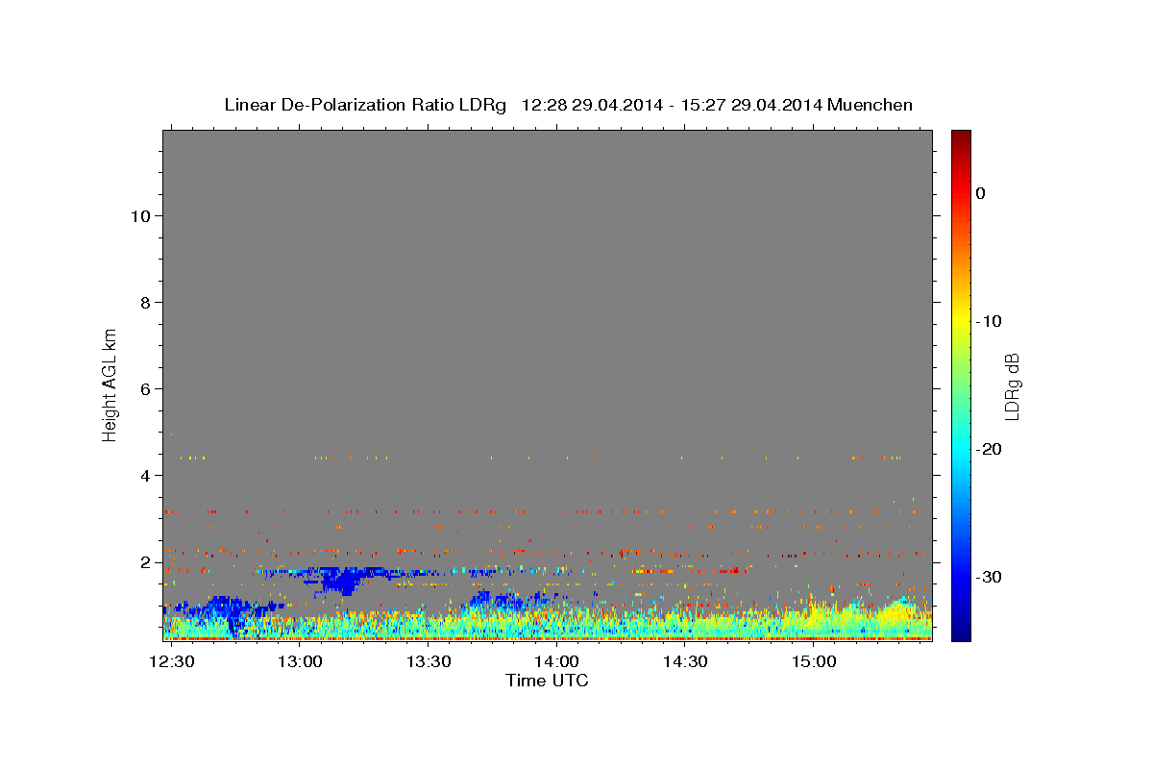Click the 14:30 time axis label
This screenshot has height=769, width=1153.
tap(685, 662)
